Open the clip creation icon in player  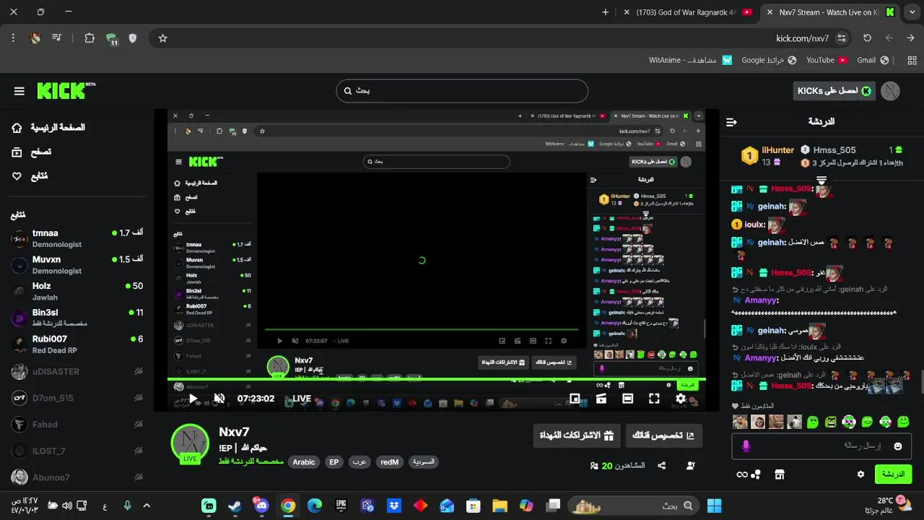pos(601,399)
